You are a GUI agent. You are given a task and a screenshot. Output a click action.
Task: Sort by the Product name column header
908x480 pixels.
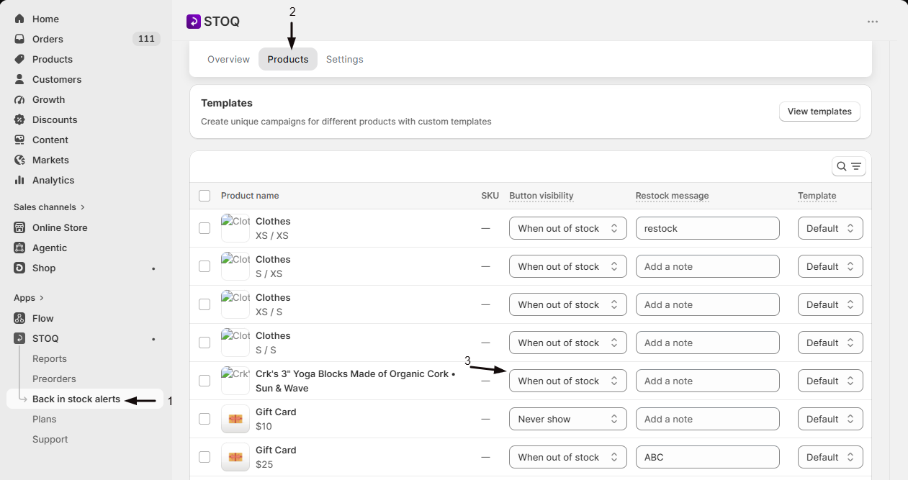[250, 196]
